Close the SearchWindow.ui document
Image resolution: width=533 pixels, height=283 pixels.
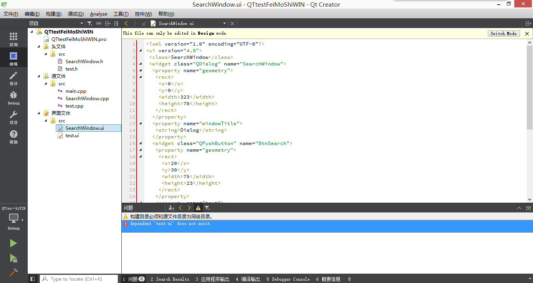coord(233,23)
